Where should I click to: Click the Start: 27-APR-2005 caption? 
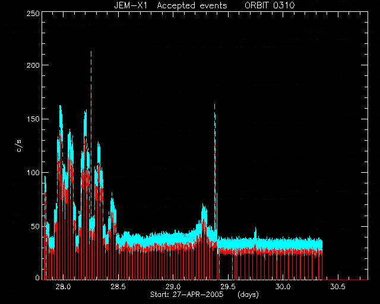coord(187,294)
